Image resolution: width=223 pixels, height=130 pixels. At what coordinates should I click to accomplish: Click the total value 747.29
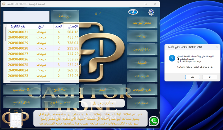pos(73,54)
